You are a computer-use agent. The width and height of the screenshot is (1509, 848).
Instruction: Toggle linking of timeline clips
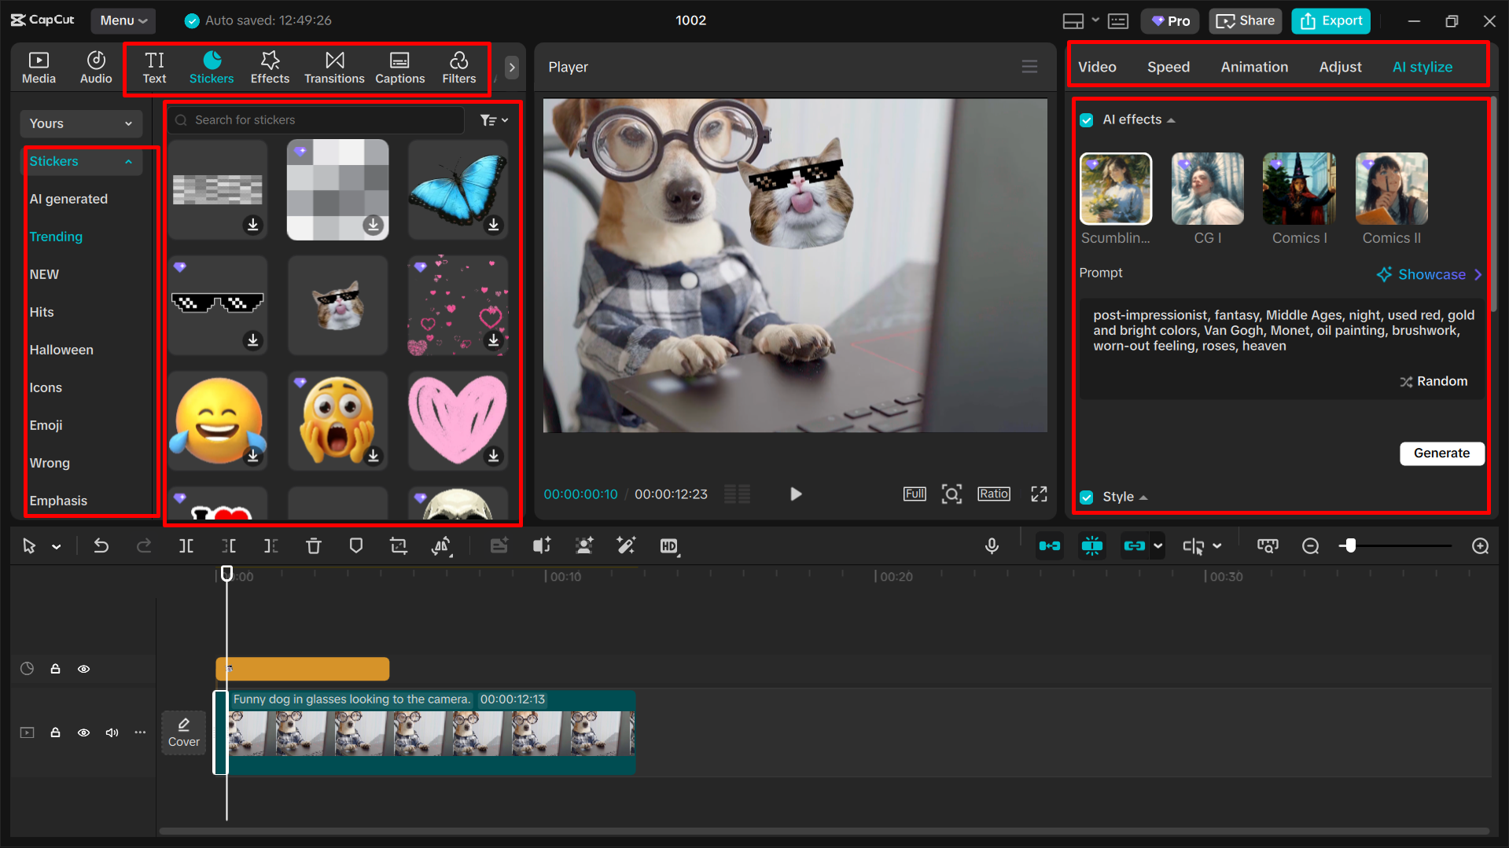(1135, 545)
